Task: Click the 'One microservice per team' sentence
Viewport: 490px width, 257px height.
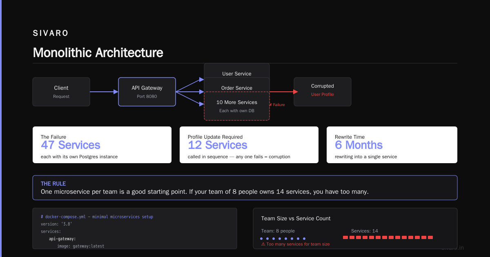Action: tap(205, 192)
